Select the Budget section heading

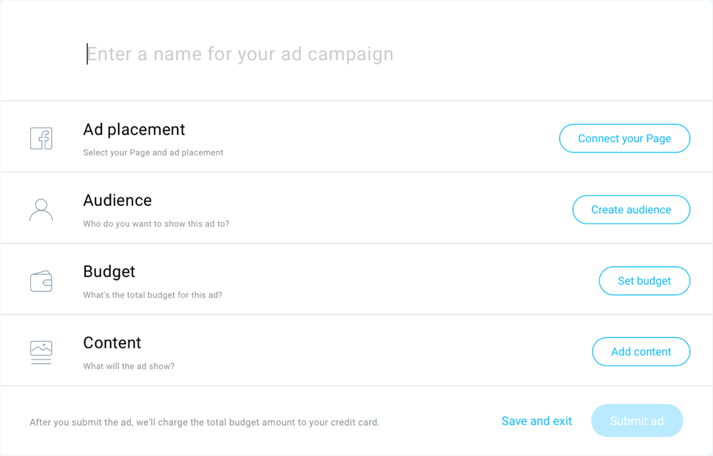(x=109, y=272)
